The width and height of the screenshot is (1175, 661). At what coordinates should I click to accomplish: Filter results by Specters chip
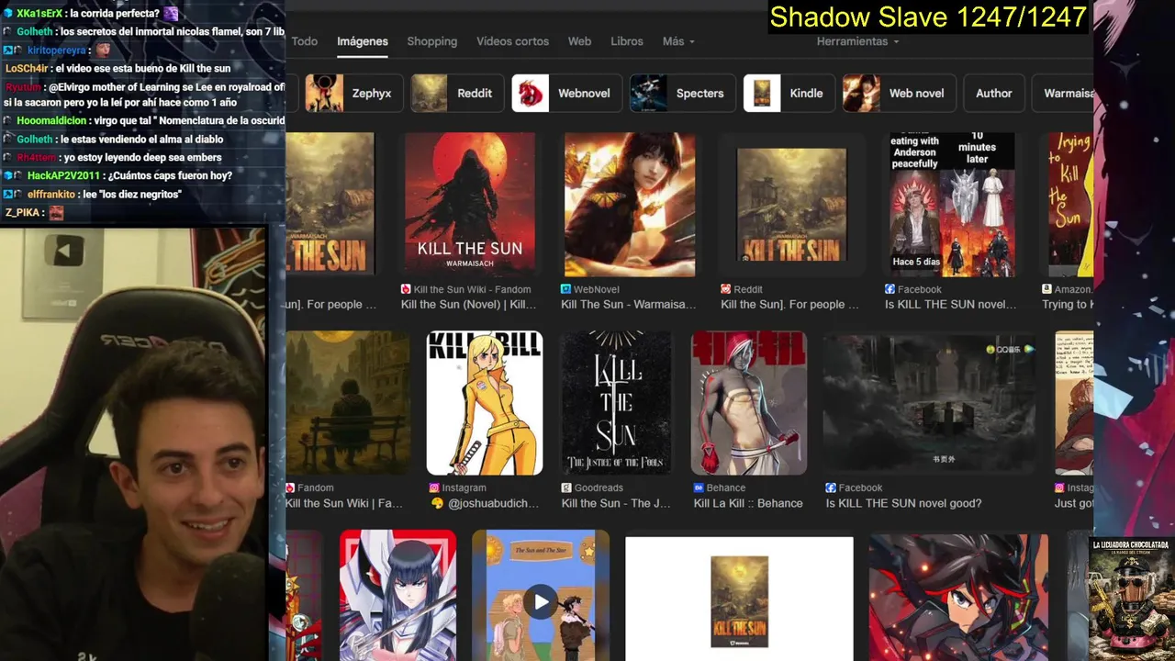(x=682, y=93)
